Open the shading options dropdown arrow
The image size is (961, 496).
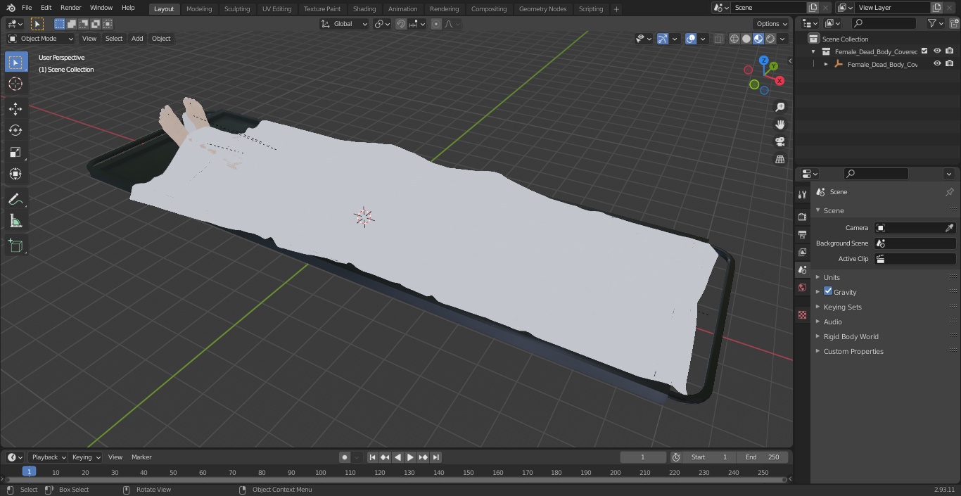[x=782, y=39]
